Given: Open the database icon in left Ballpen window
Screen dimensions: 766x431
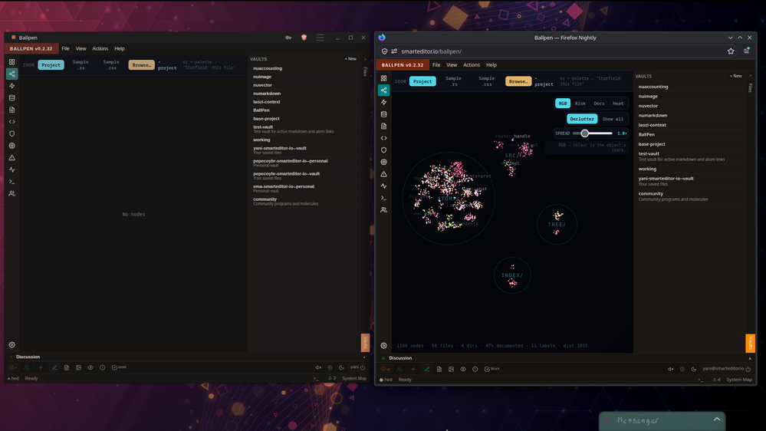Looking at the screenshot, I should click(12, 97).
